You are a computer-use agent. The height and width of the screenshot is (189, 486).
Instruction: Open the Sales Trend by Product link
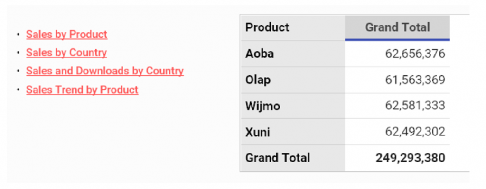tap(82, 90)
